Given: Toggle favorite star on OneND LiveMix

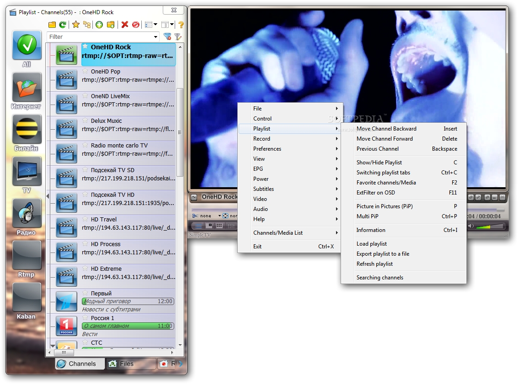Looking at the screenshot, I should 85,96.
